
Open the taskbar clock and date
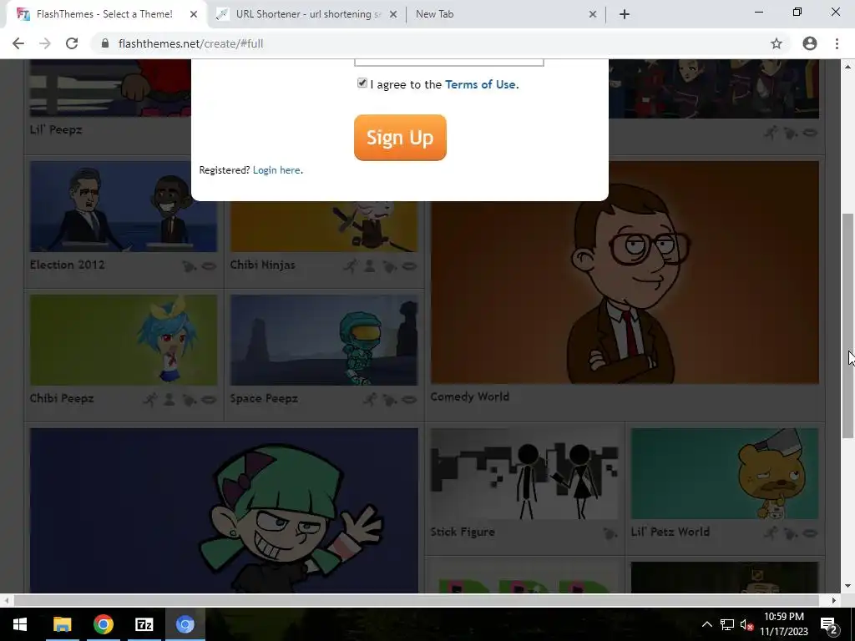784,624
